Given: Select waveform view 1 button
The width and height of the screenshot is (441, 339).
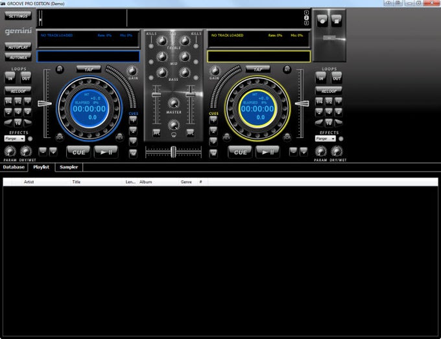Looking at the screenshot, I should [306, 13].
